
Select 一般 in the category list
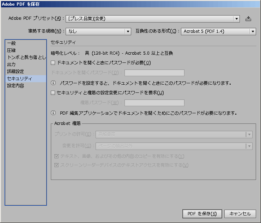[x=11, y=43]
